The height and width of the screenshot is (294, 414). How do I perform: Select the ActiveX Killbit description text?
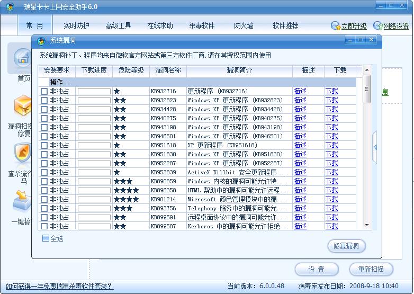click(x=238, y=172)
